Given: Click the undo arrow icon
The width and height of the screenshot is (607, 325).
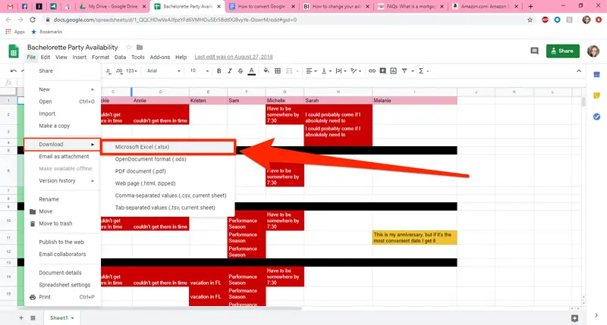Looking at the screenshot, I should pos(11,70).
